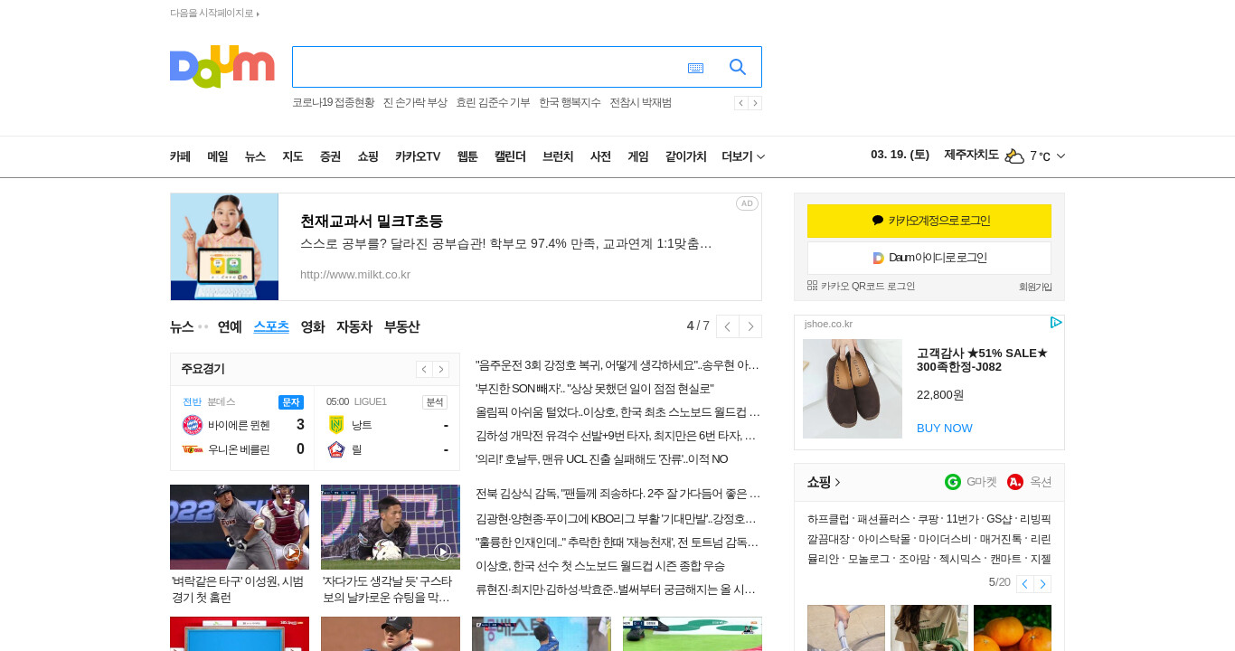Click the Kakao QR code login icon

812,286
